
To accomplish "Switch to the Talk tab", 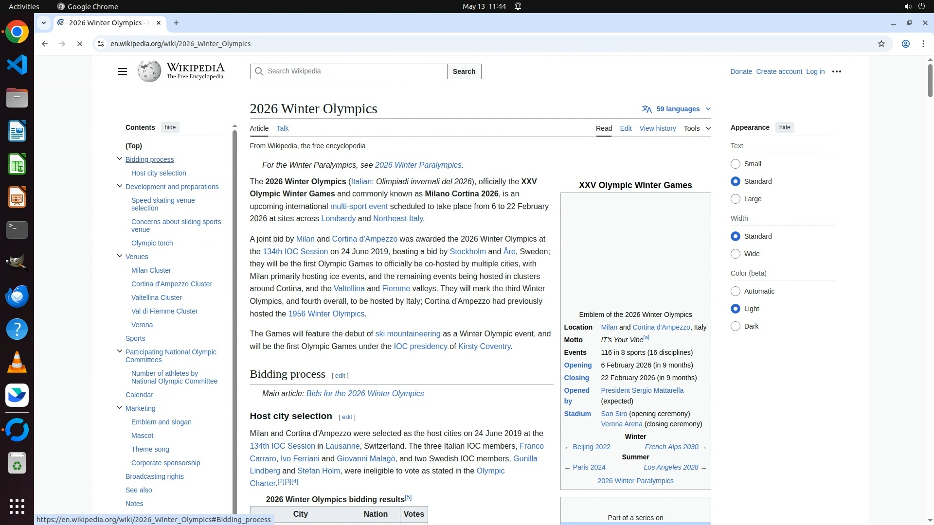I will [x=282, y=128].
